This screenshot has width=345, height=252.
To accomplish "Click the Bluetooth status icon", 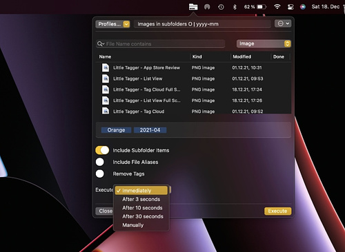I will pos(235,7).
